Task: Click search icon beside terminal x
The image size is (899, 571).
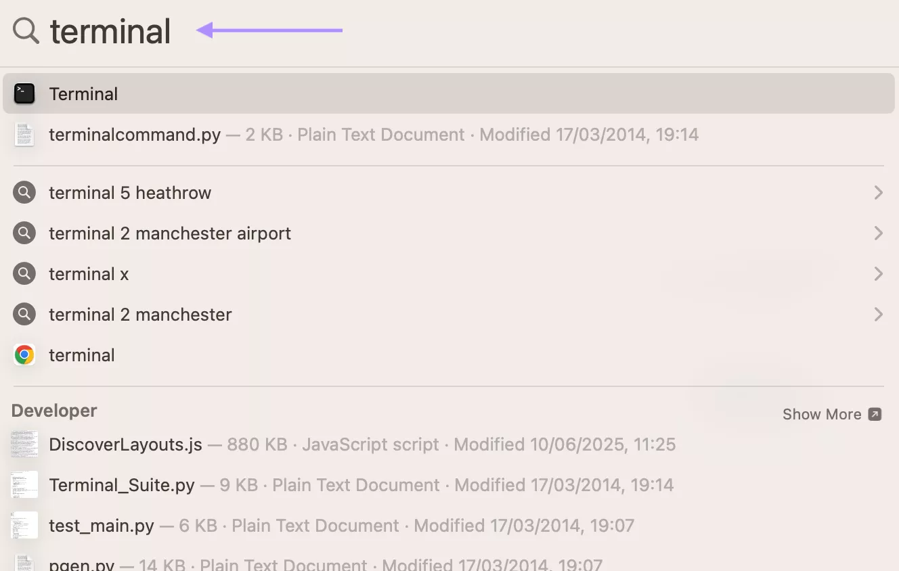Action: click(24, 274)
